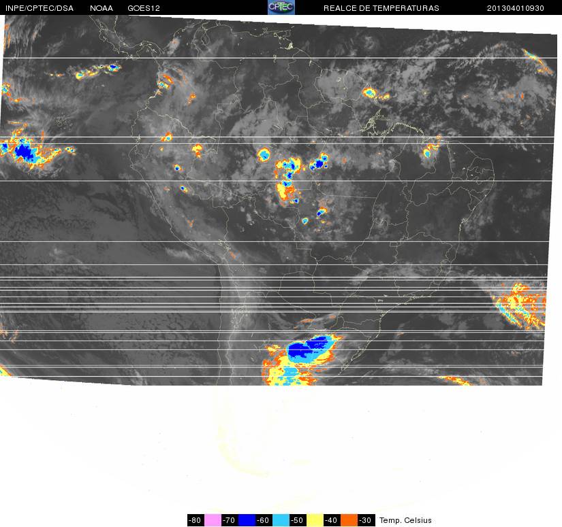
Task: Click the CPTEC logo in header
Action: (281, 7)
